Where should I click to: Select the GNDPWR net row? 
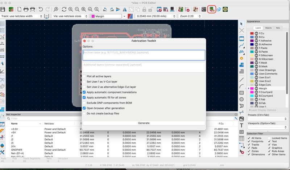(x=122, y=150)
